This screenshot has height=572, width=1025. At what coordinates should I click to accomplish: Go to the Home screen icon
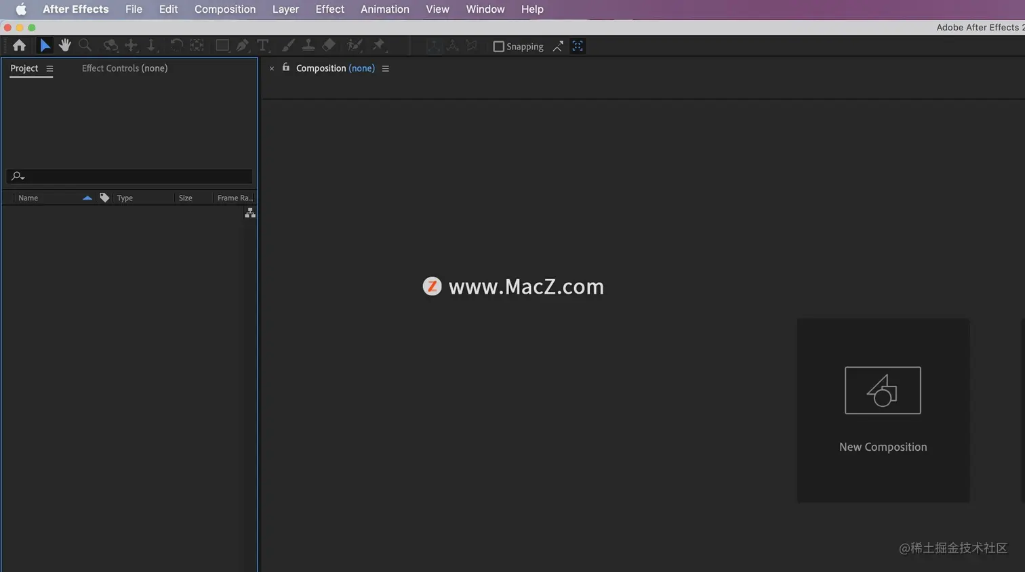pyautogui.click(x=19, y=45)
